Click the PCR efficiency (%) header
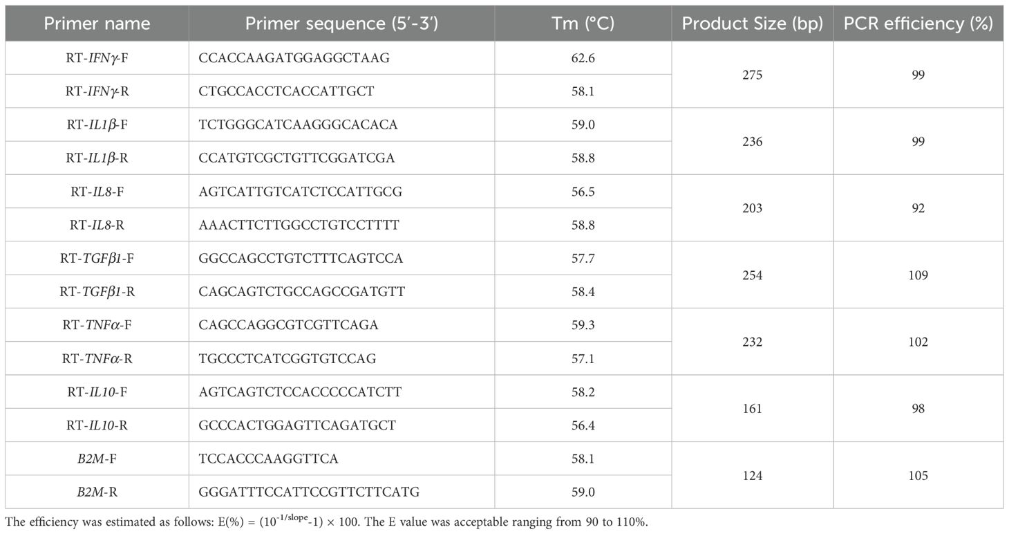This screenshot has width=1009, height=534. (918, 24)
